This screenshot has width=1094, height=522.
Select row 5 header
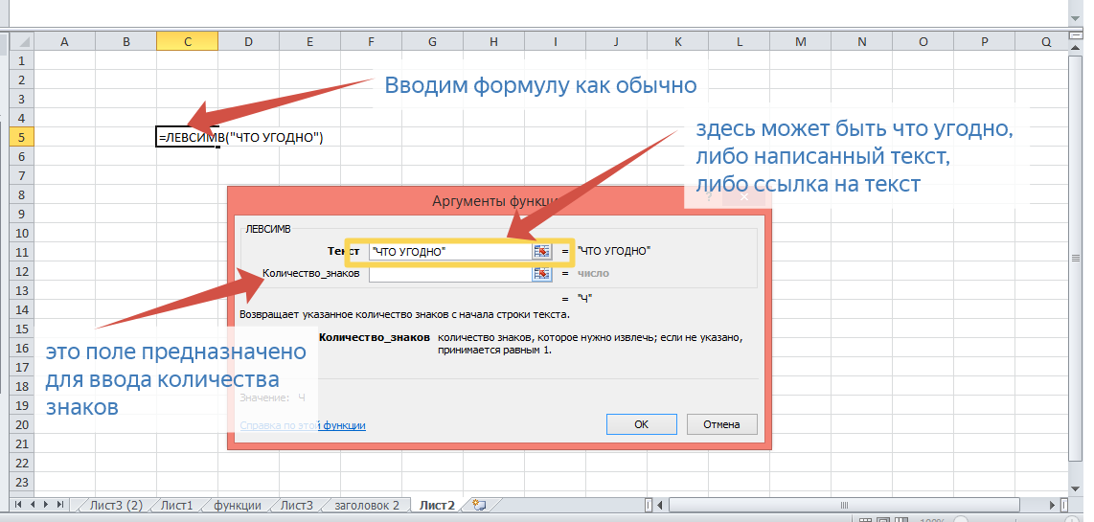pos(22,138)
